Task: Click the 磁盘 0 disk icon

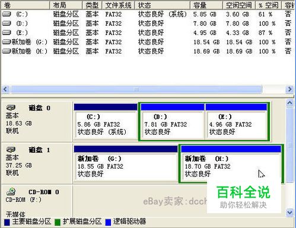Action: [x=11, y=107]
